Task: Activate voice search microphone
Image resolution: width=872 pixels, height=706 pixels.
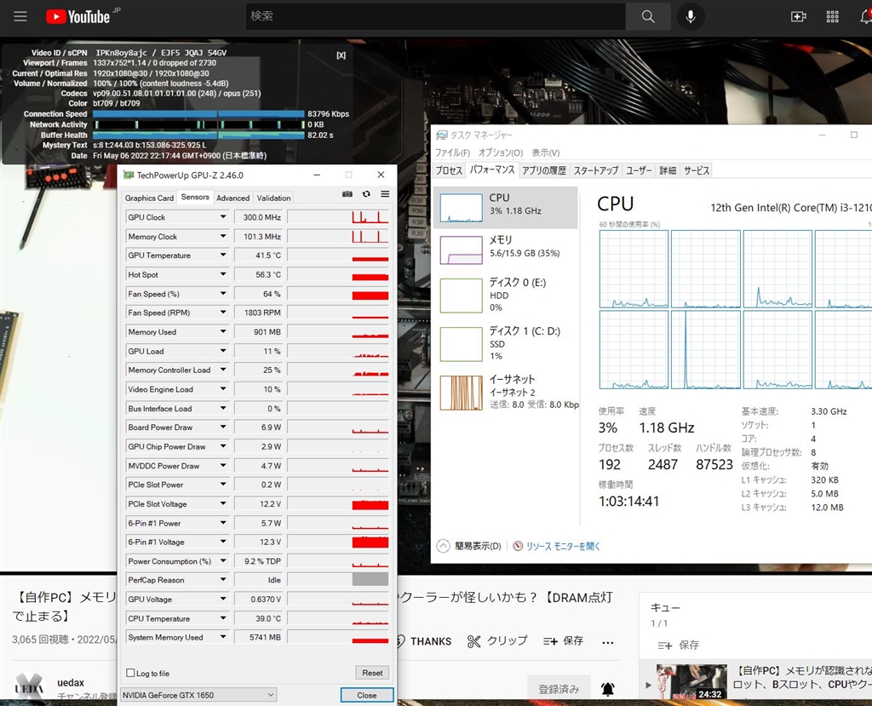Action: (690, 16)
